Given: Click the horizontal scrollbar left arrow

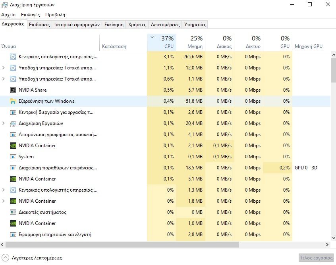Looking at the screenshot, I should (x=2, y=244).
